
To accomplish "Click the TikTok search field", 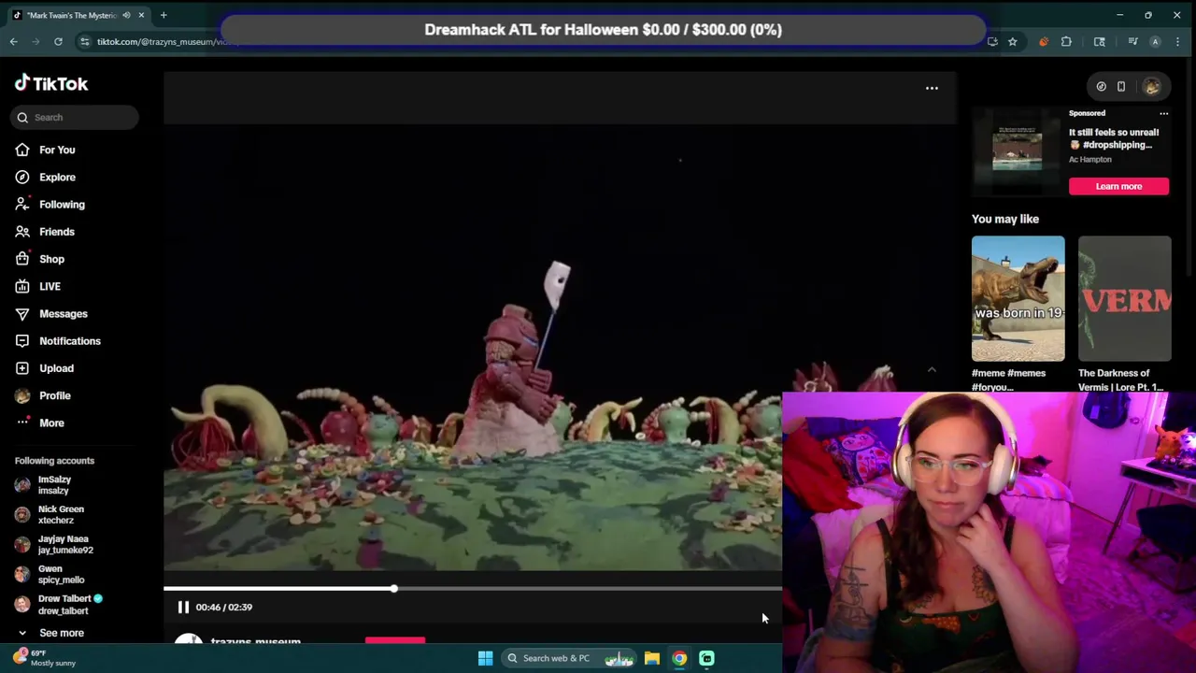I will pyautogui.click(x=75, y=118).
